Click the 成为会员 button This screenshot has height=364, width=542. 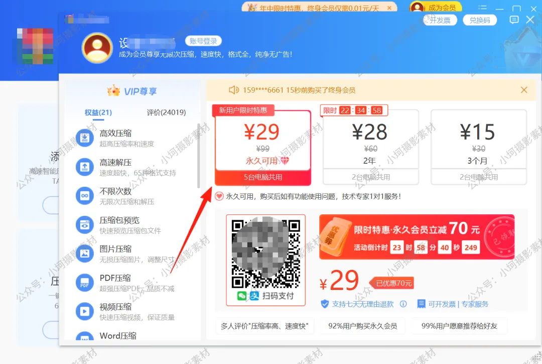coord(436,7)
